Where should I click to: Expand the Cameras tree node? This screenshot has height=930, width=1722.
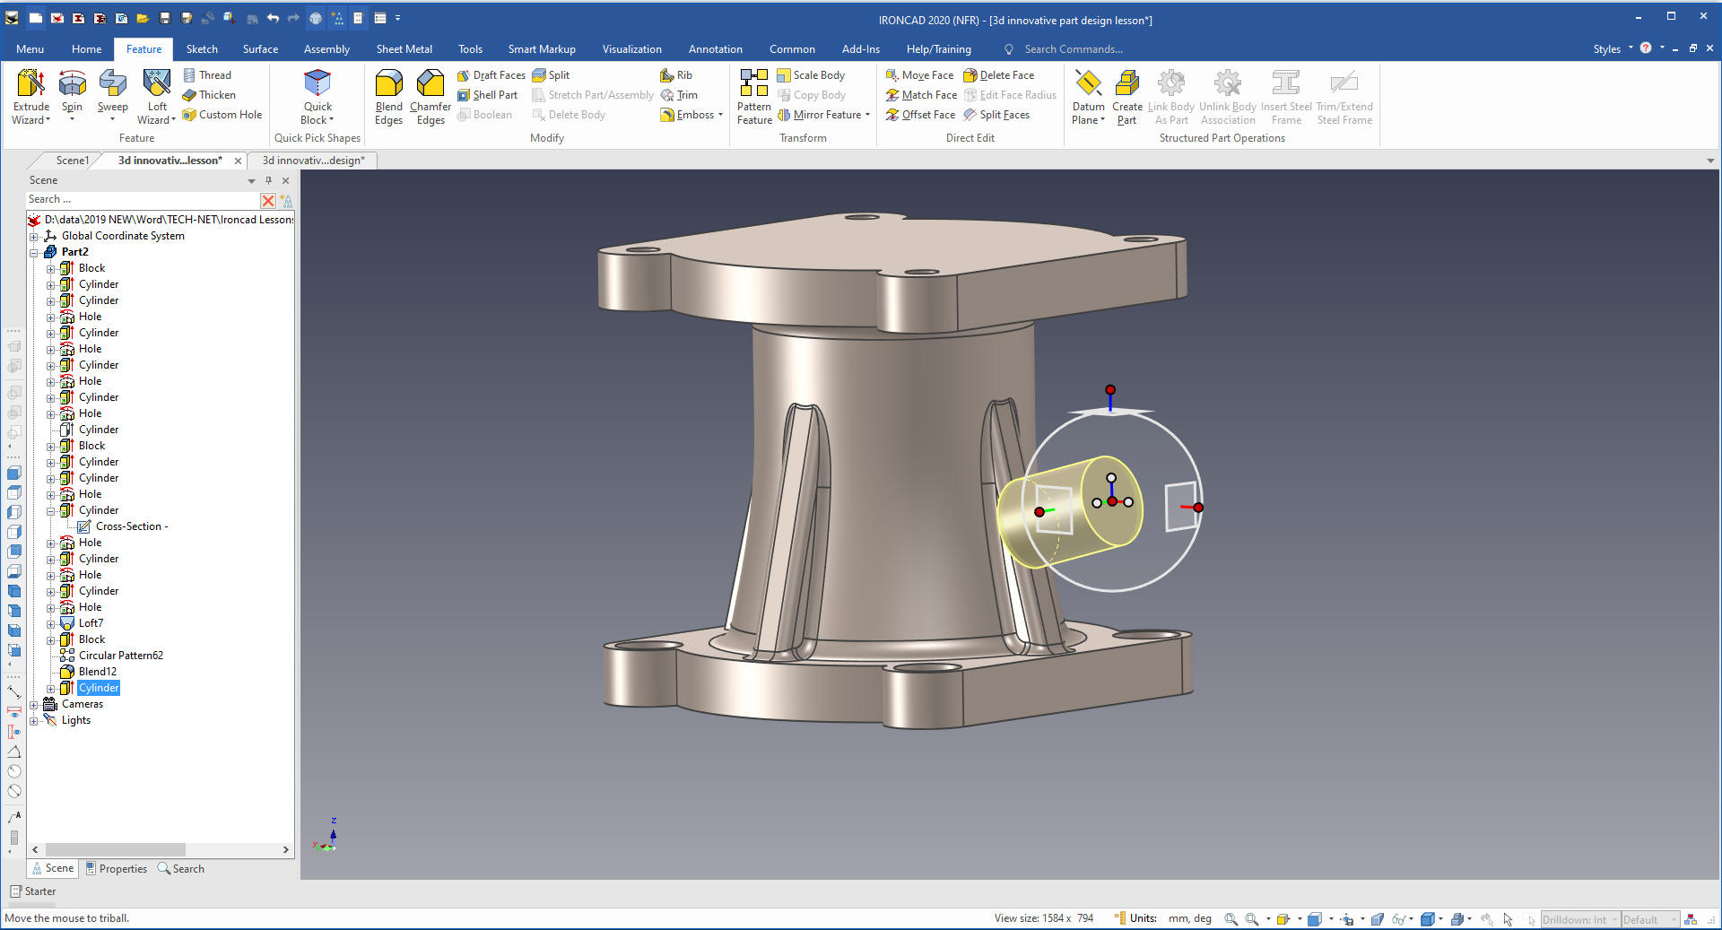tap(34, 705)
